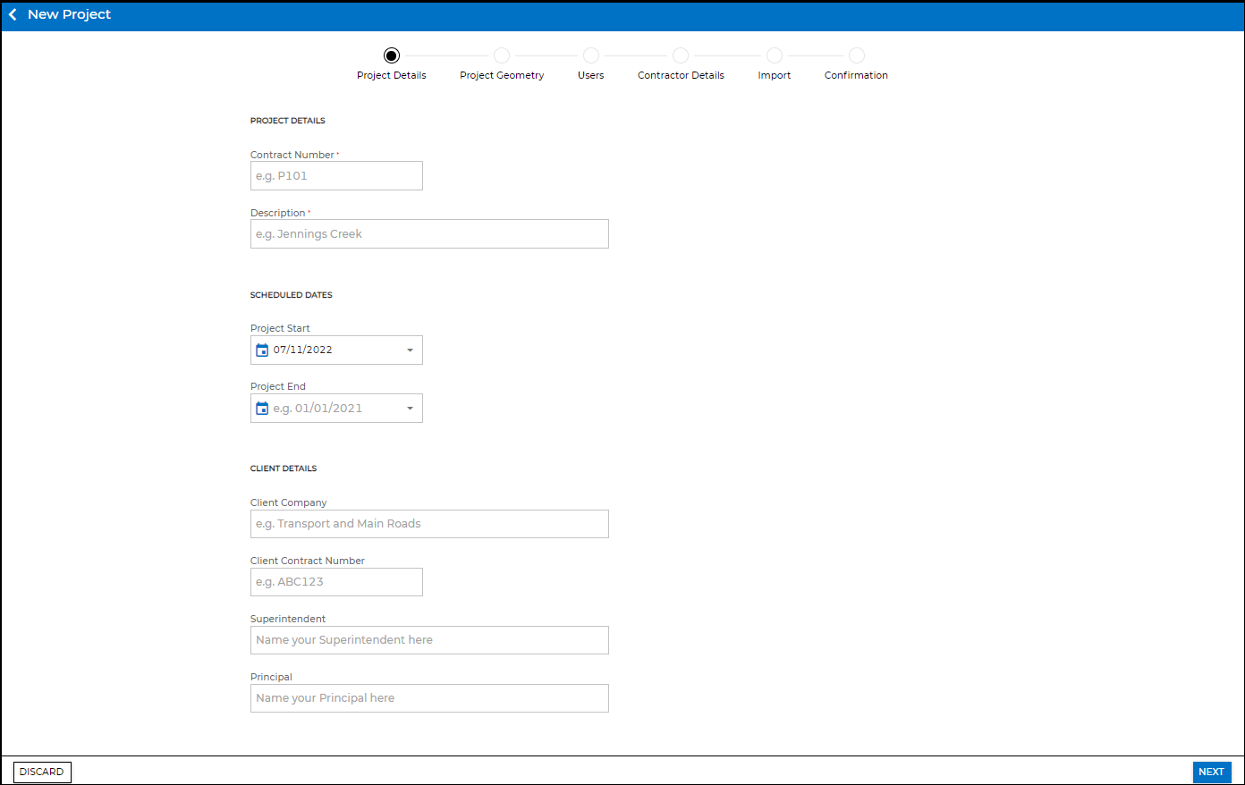The height and width of the screenshot is (785, 1245).
Task: Open the Contractor Details step label
Action: (x=681, y=75)
